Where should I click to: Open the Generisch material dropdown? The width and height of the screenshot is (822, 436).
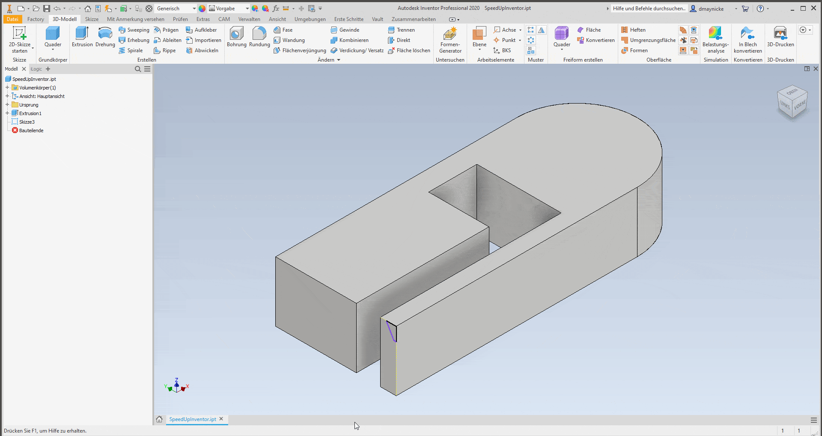[x=194, y=9]
